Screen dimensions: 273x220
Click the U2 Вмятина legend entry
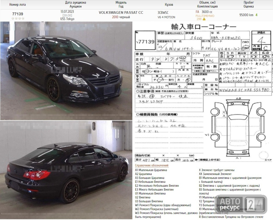pos(143,197)
